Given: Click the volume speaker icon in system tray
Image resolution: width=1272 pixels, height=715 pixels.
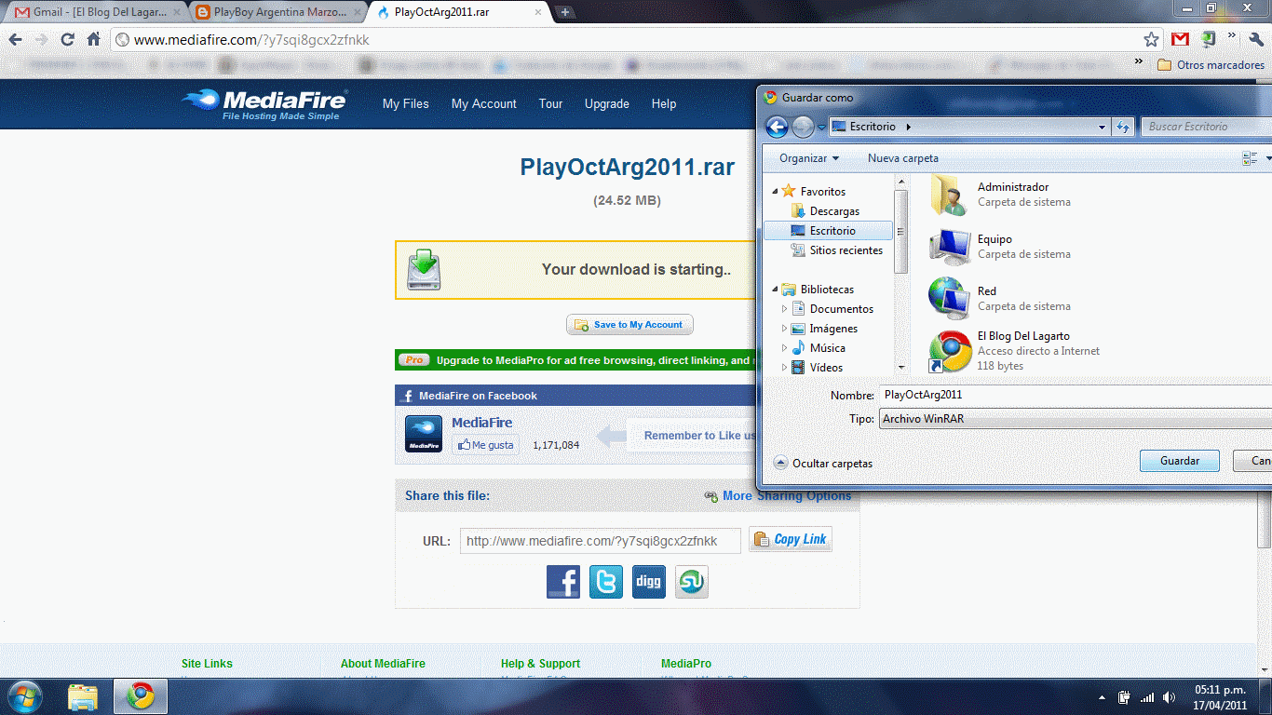Looking at the screenshot, I should point(1169,697).
